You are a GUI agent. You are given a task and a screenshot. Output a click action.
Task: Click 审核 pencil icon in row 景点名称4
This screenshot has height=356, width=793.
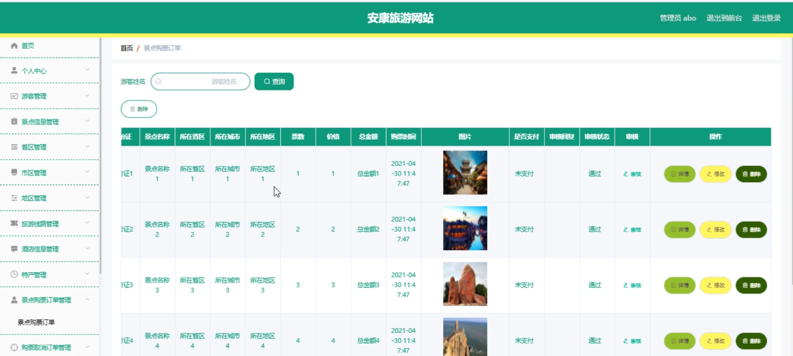pos(625,341)
